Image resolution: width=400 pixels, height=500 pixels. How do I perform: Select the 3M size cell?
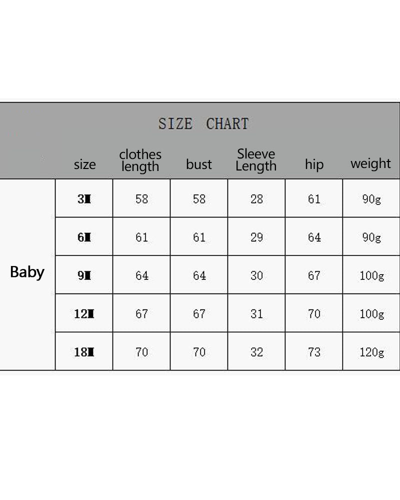pos(84,199)
